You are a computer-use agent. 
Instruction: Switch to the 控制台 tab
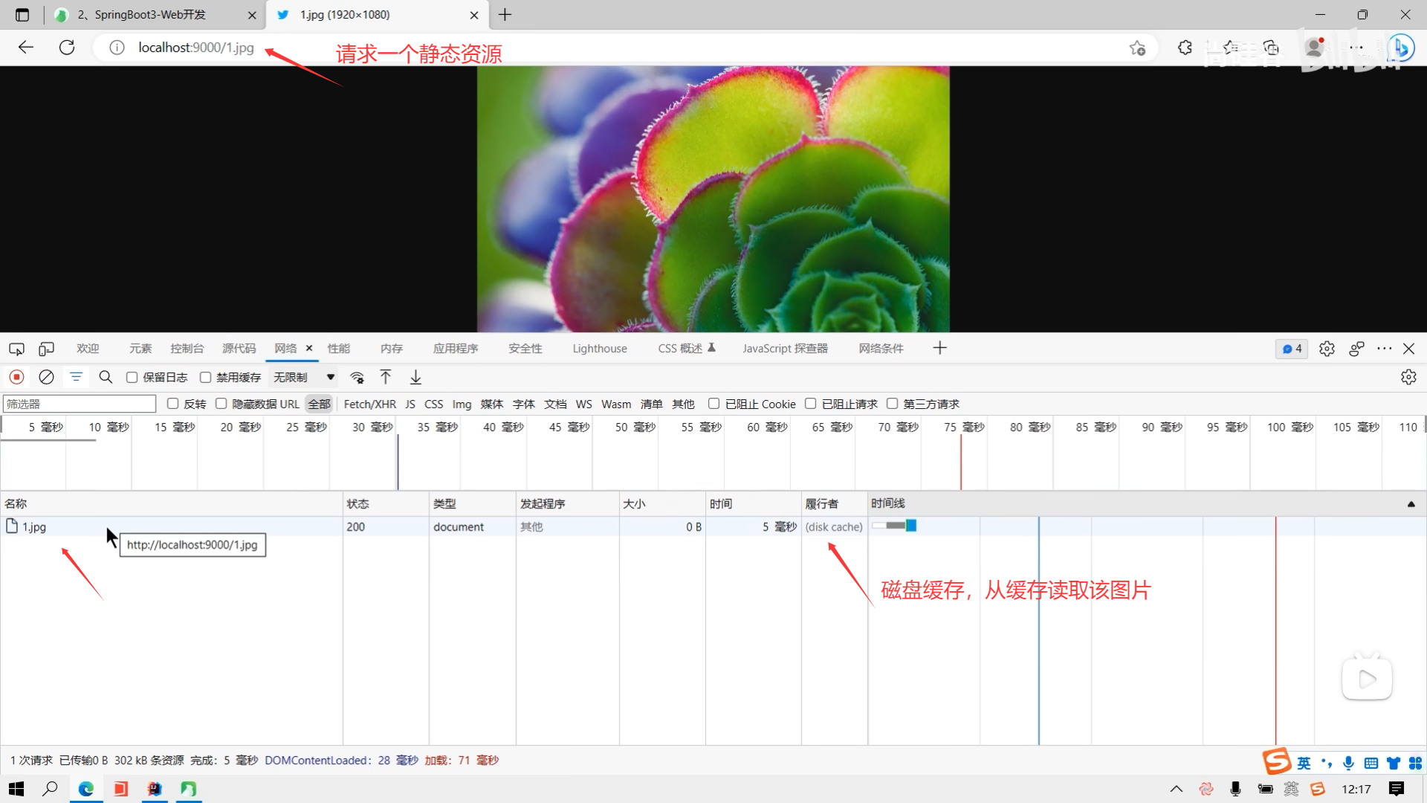click(x=187, y=349)
